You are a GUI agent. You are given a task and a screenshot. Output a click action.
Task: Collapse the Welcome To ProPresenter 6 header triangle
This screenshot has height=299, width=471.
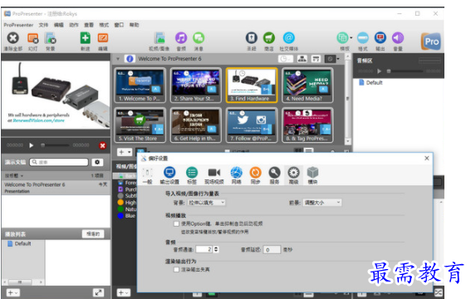tap(118, 59)
